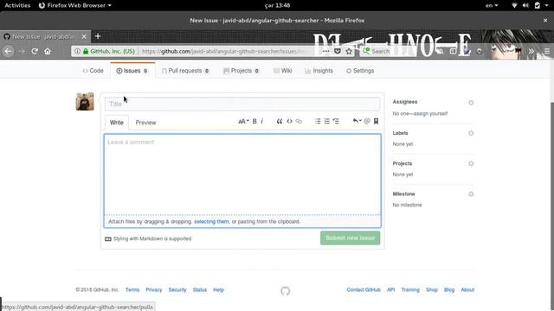Add a numbered list

click(327, 121)
